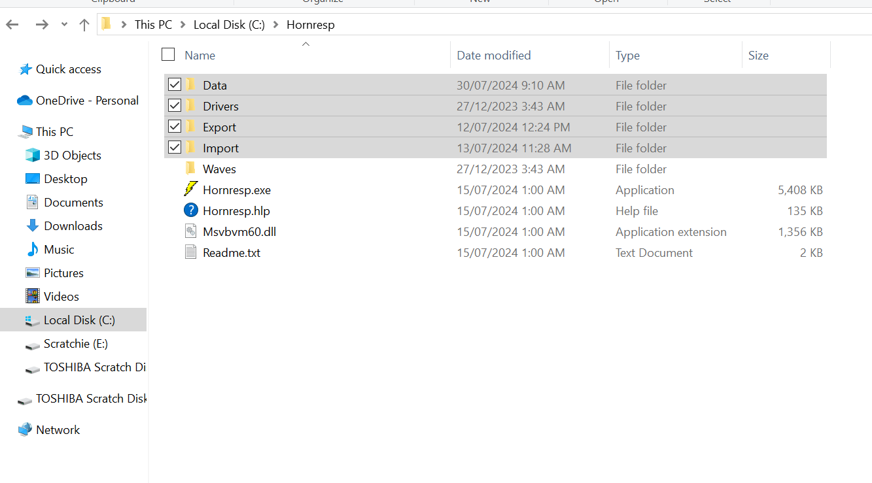This screenshot has width=872, height=483.
Task: Expand the chevron after Local Disk (C:)
Action: pyautogui.click(x=275, y=25)
